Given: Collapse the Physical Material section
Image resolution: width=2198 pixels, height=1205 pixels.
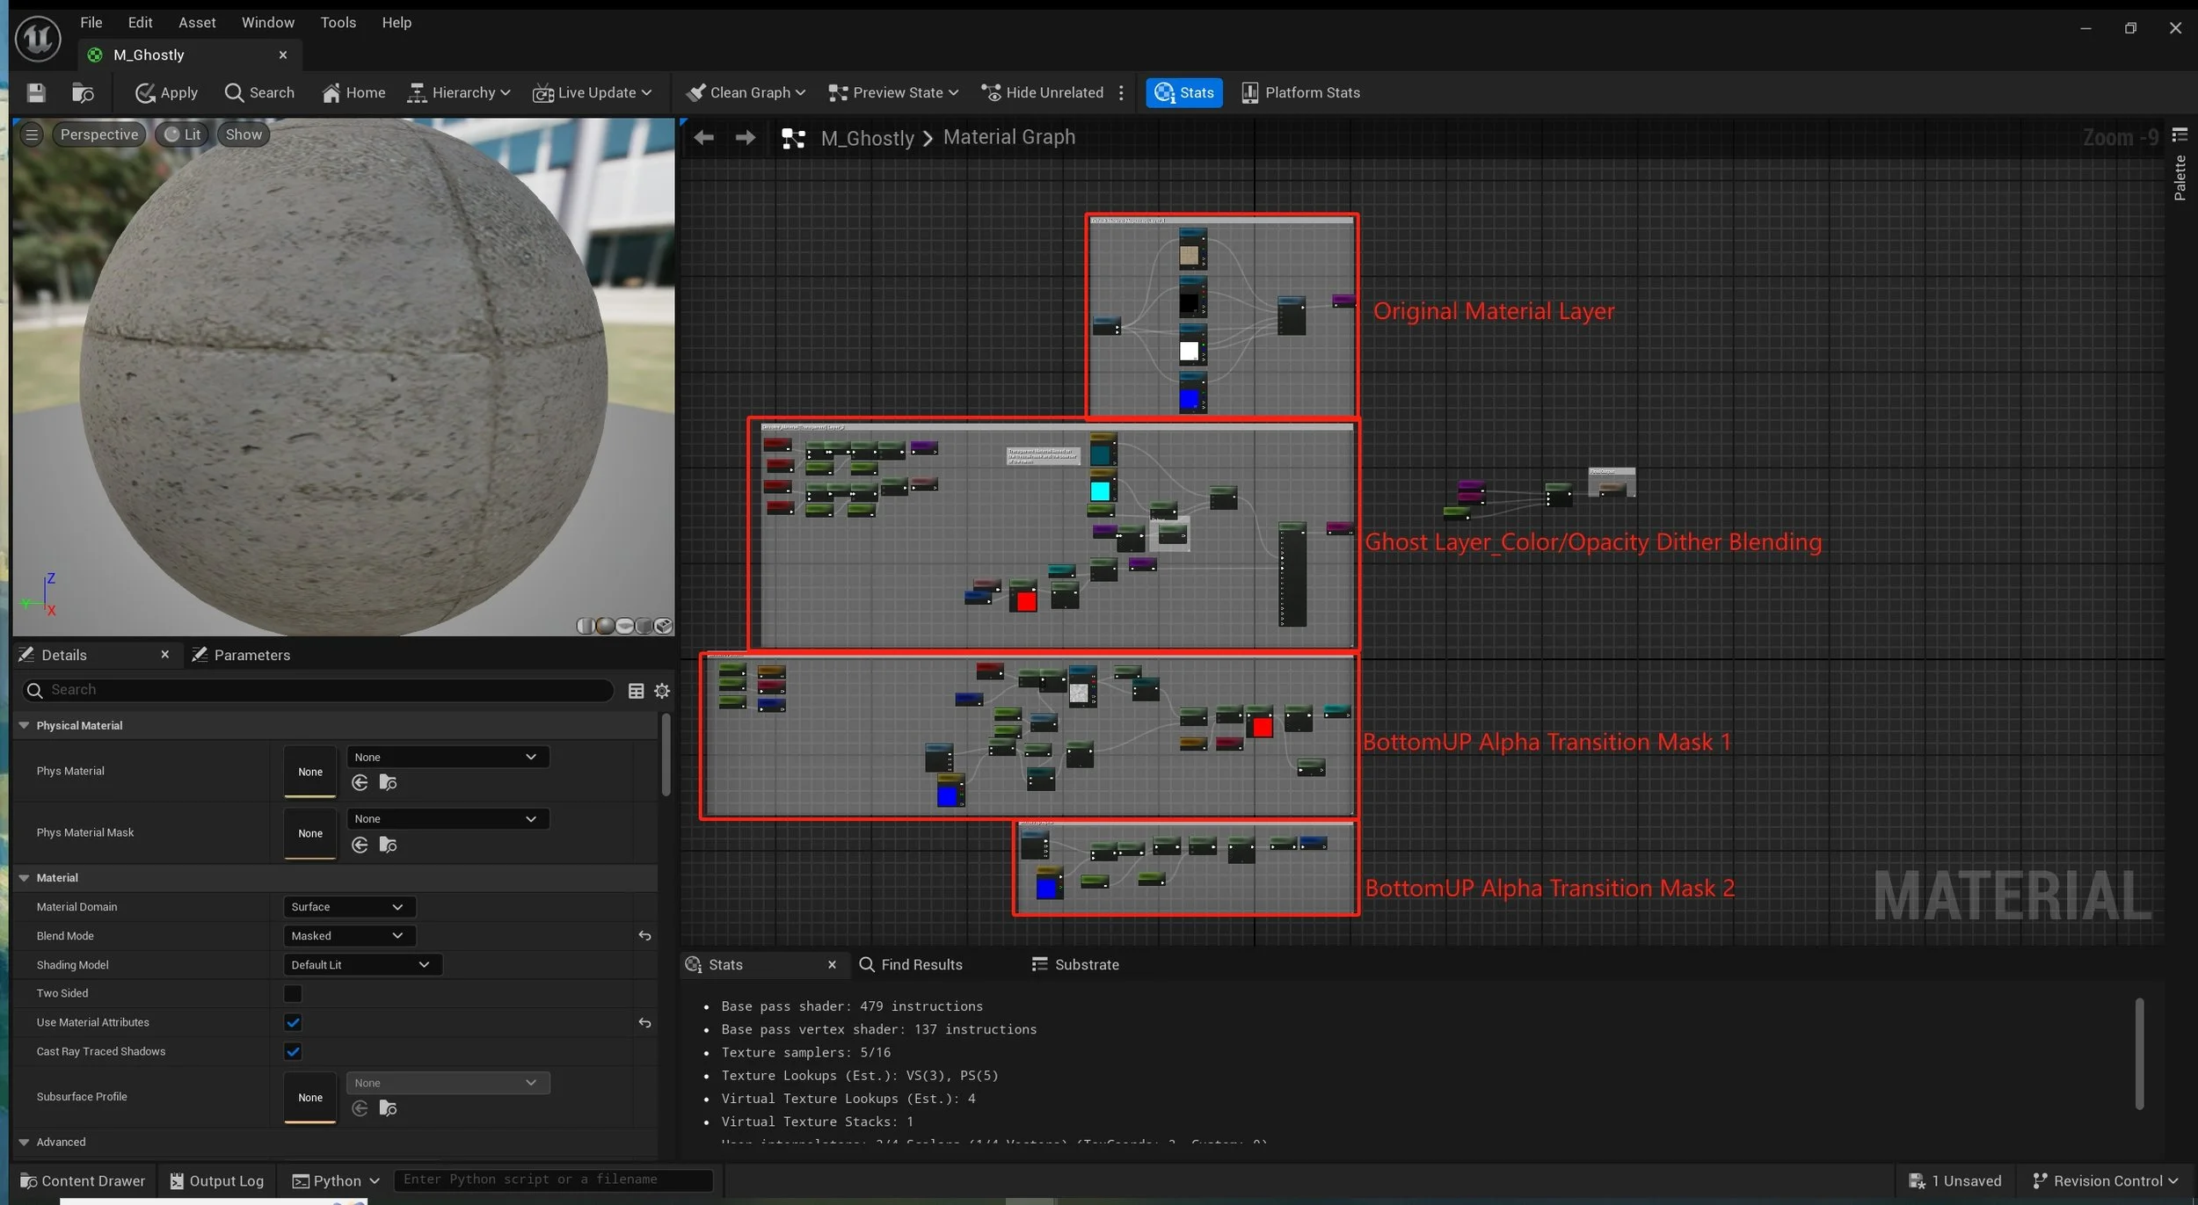Looking at the screenshot, I should (x=25, y=725).
